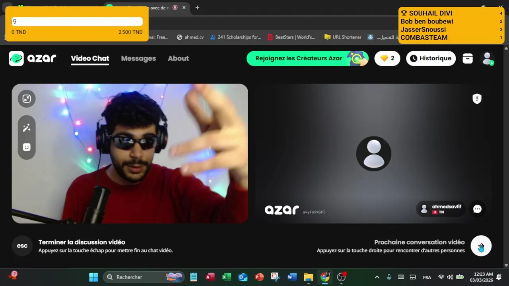Click the Rechercher taskbar search box
509x286 pixels.
(x=144, y=277)
